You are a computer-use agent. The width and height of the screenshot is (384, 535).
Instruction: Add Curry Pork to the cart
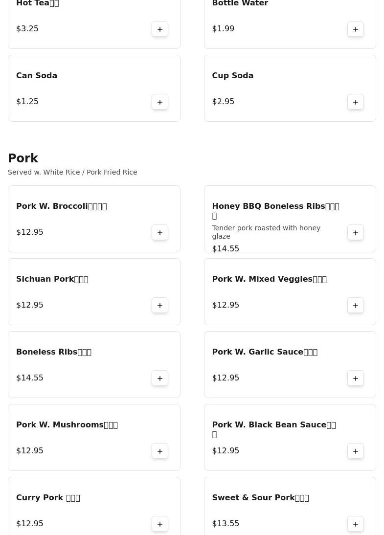point(160,524)
